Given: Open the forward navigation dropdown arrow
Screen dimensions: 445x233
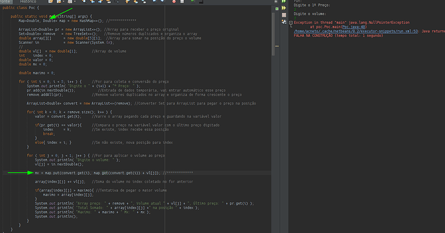Looking at the screenshot, I should (x=75, y=1).
